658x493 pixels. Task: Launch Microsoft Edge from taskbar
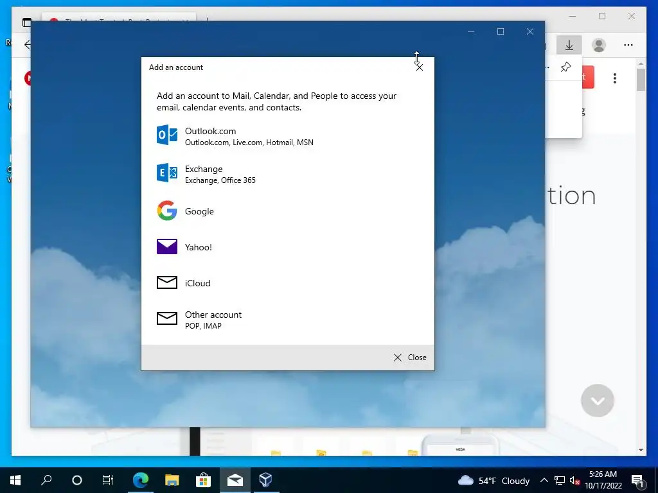click(x=141, y=480)
